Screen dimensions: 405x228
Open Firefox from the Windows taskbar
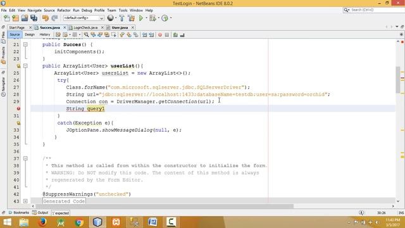42,222
